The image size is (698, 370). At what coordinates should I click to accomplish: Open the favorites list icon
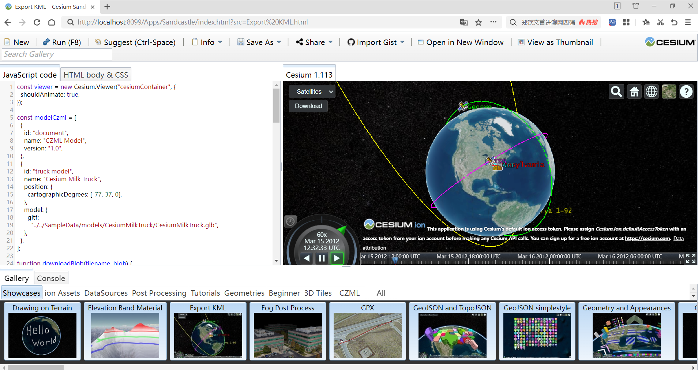pos(646,22)
